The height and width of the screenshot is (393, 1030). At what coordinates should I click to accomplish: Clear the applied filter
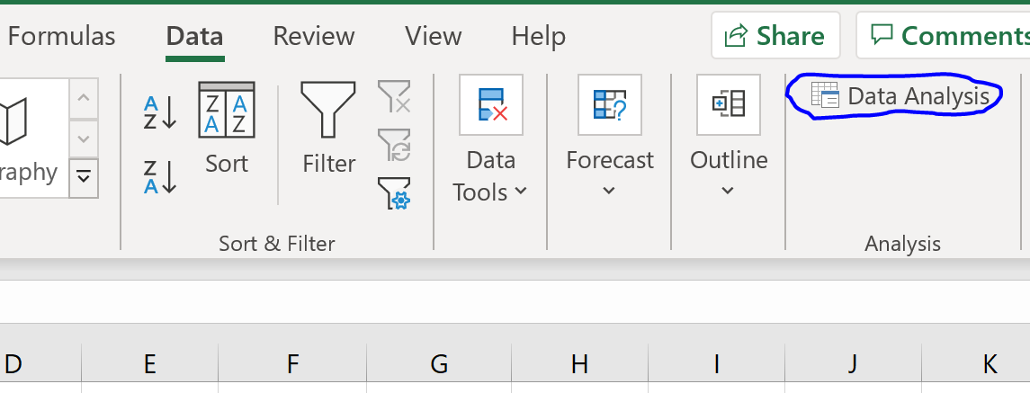[x=394, y=96]
